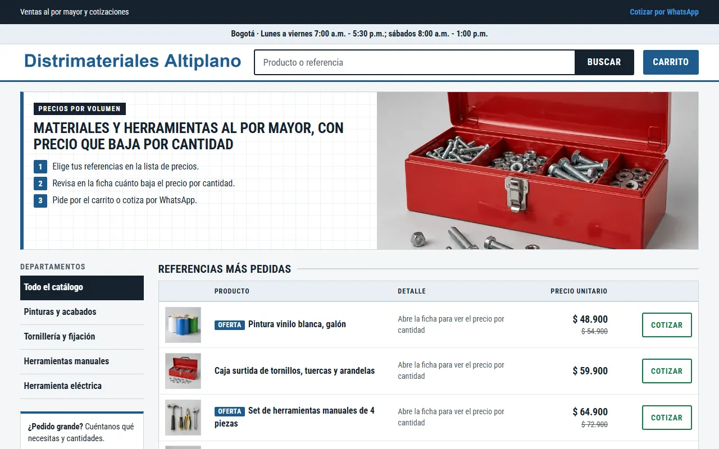Click the paint cans product thumbnail
Viewport: 719px width, 449px height.
183,325
